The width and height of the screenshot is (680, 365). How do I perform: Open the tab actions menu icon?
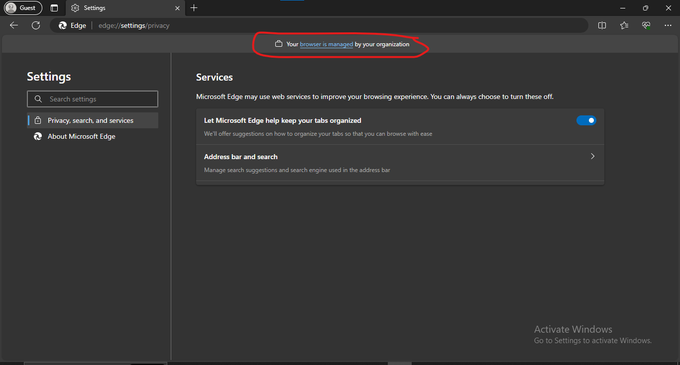(54, 8)
